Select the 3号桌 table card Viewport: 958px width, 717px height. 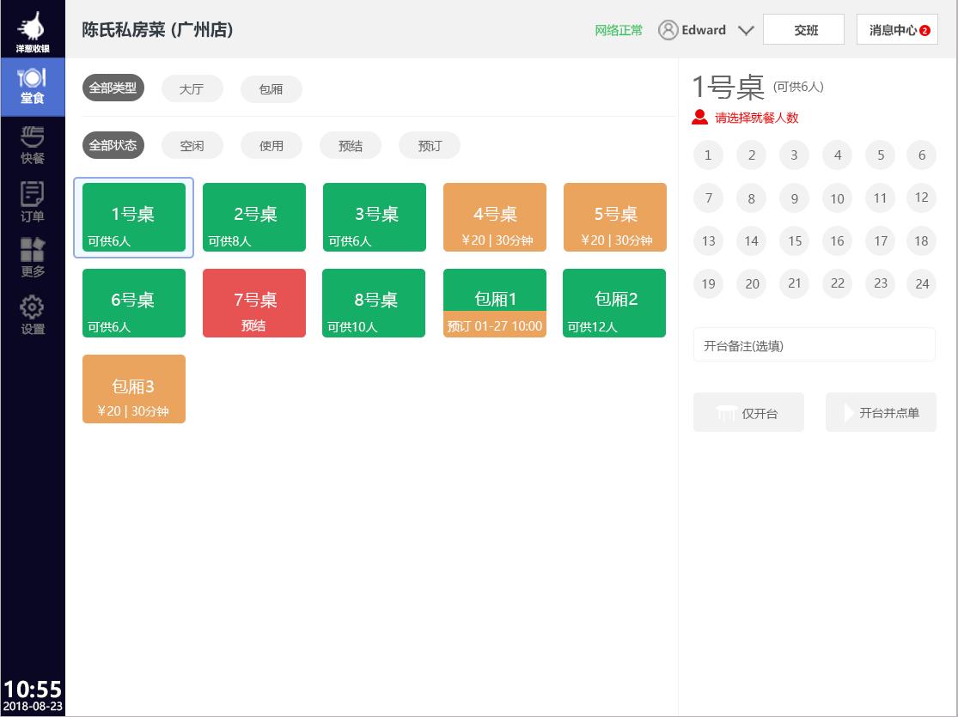(x=375, y=217)
